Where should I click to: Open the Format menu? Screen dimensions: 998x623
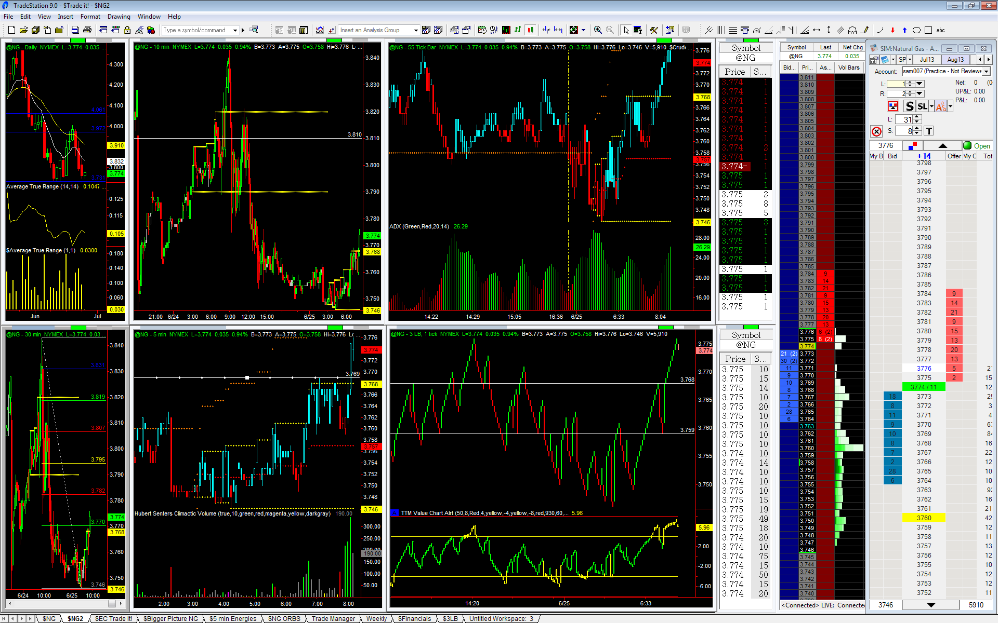tap(90, 17)
